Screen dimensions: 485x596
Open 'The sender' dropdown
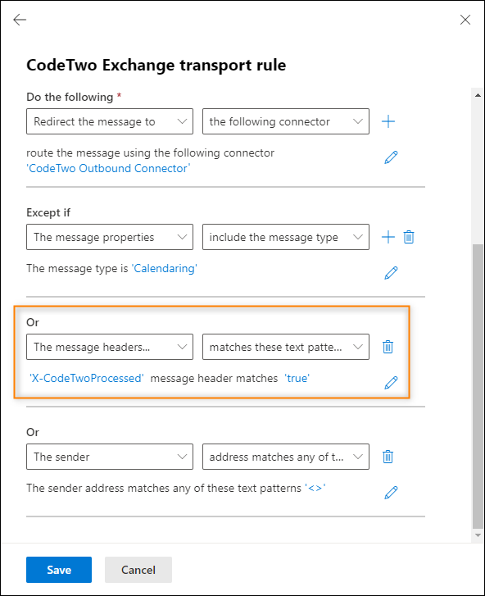click(110, 457)
